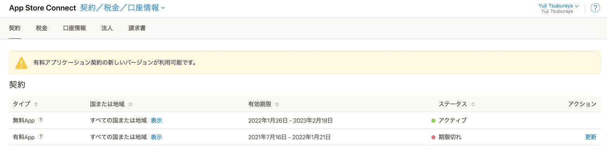Viewport: 607px width, 154px height.
Task: Select the 契約 tab
Action: point(15,28)
